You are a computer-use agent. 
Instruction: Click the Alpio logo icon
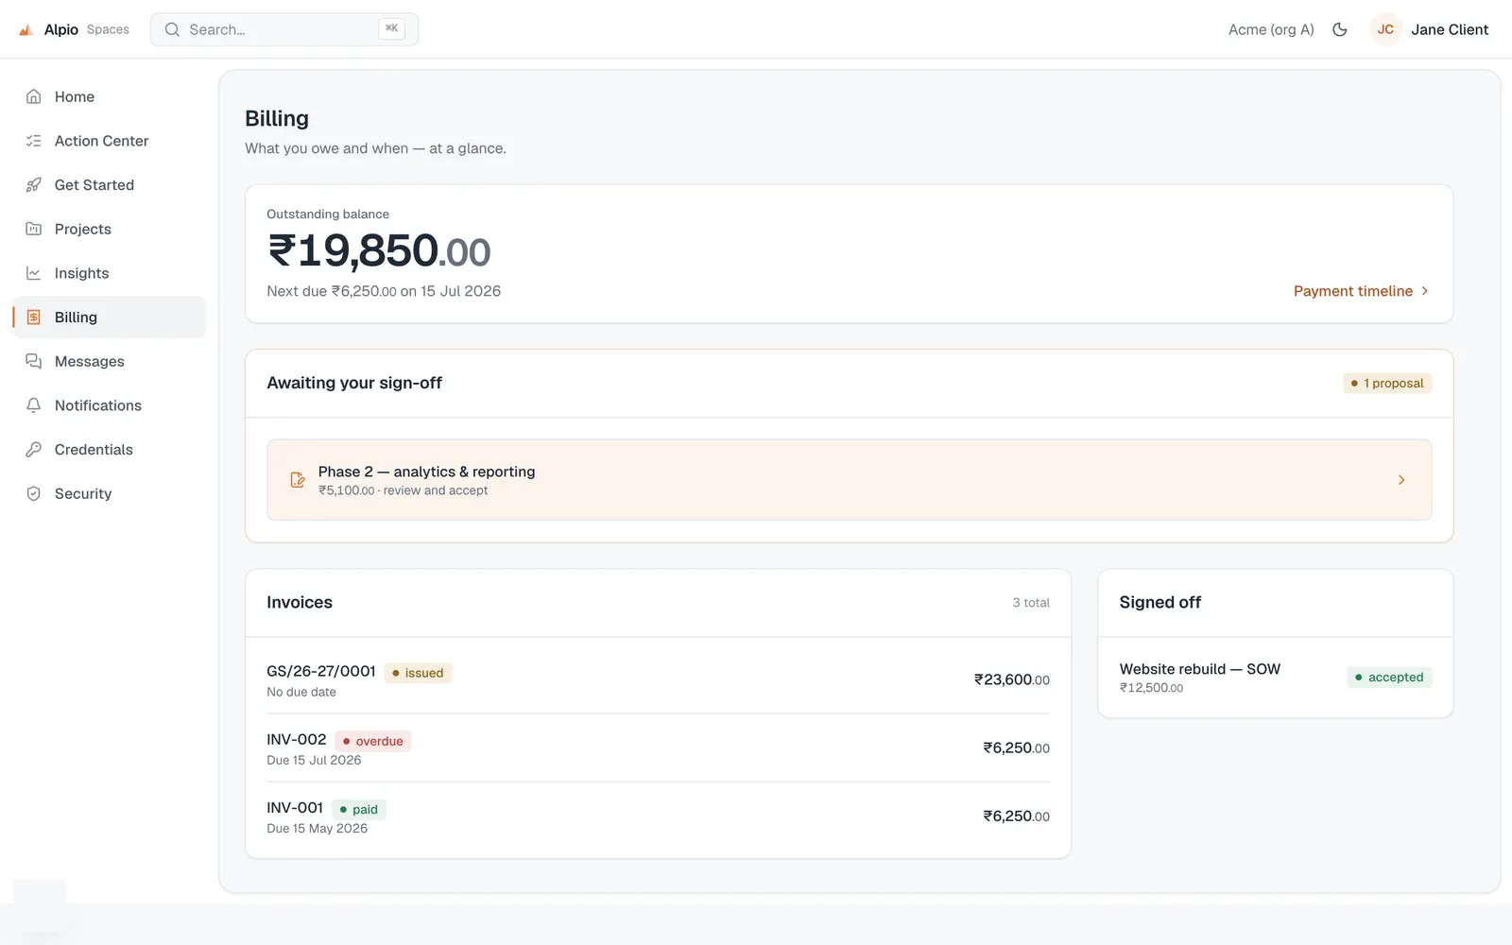point(26,29)
